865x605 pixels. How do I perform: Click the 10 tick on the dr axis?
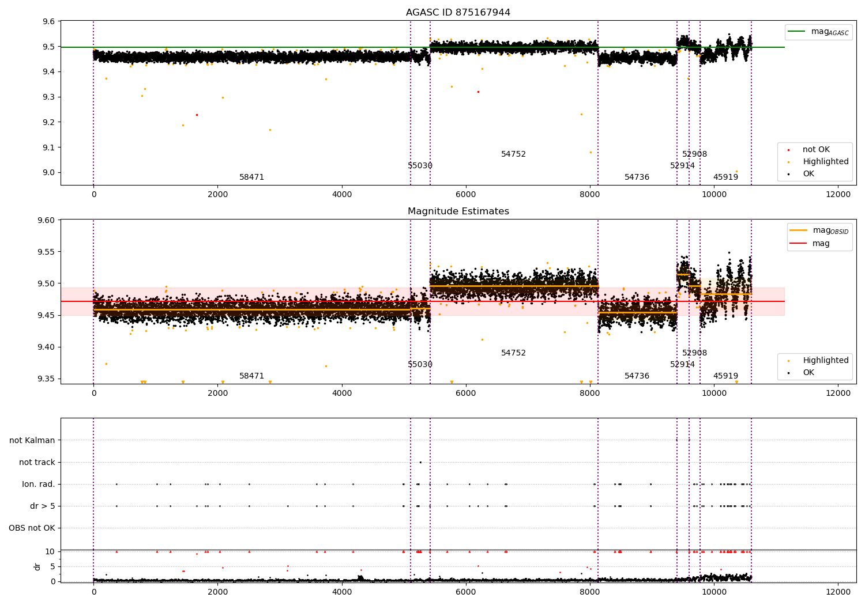51,551
